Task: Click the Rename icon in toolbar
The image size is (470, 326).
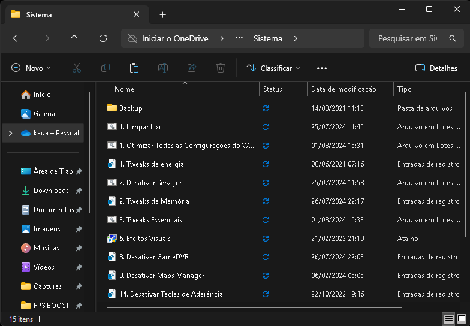Action: coord(162,68)
